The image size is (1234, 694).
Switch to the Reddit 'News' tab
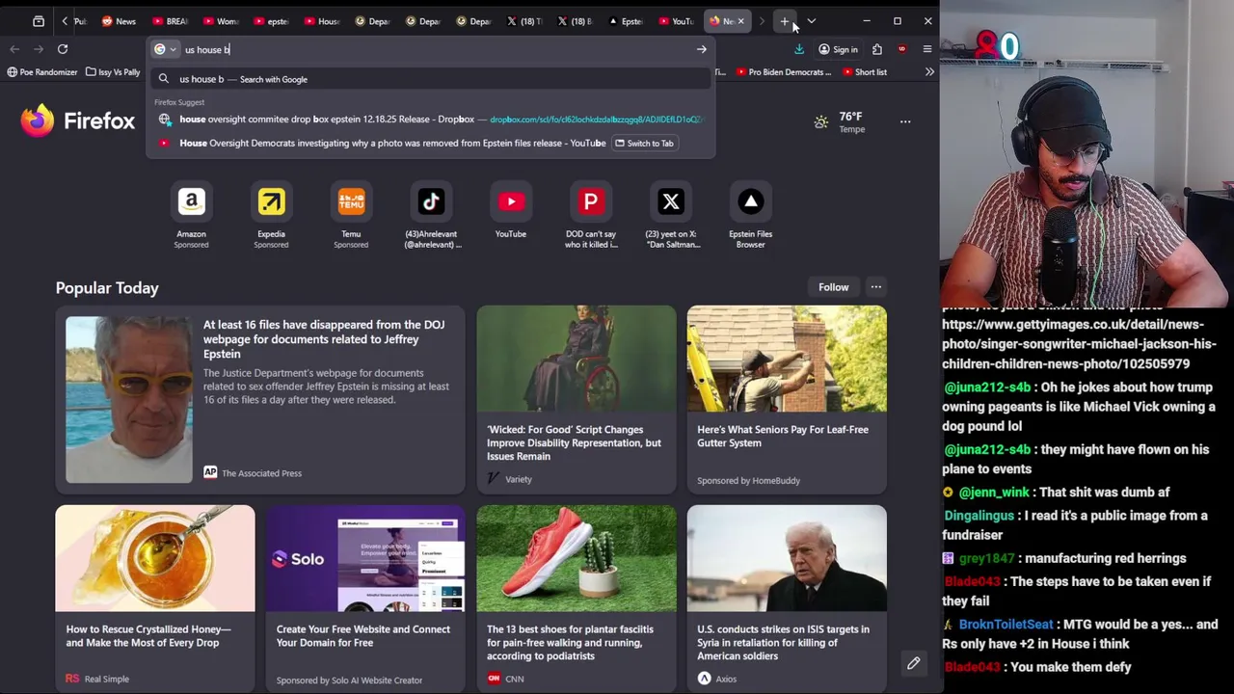(x=120, y=21)
